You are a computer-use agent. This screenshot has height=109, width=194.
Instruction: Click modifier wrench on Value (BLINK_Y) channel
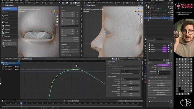pyautogui.click(x=15, y=68)
